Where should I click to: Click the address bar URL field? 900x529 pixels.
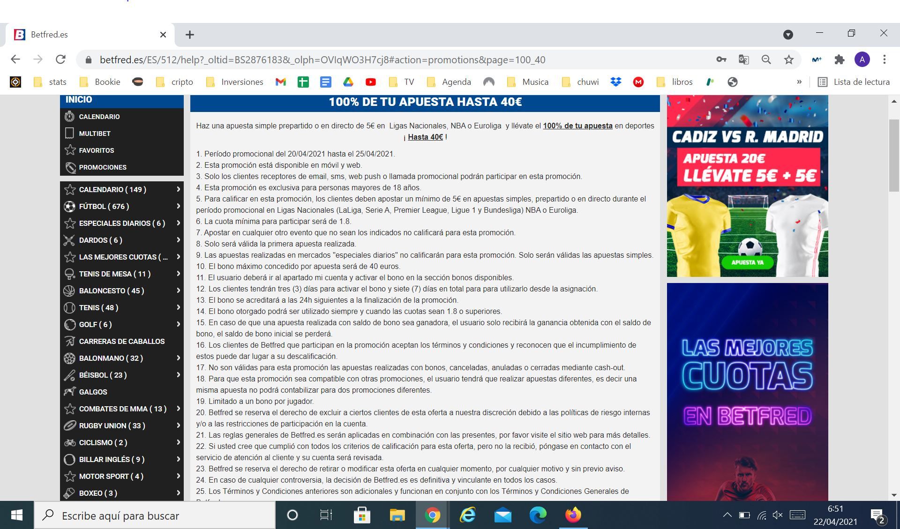322,60
